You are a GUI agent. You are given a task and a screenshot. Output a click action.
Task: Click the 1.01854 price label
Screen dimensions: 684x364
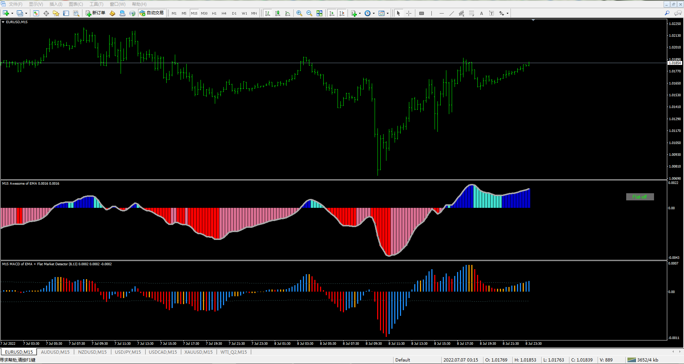pyautogui.click(x=675, y=63)
